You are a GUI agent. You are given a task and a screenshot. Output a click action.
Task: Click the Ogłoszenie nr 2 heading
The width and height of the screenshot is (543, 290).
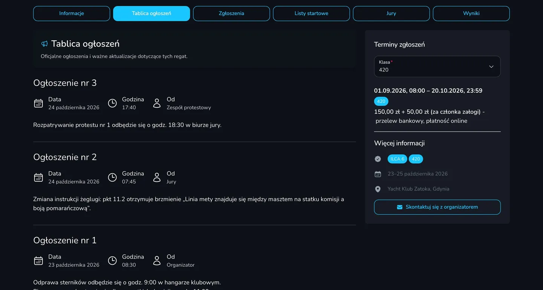(65, 157)
